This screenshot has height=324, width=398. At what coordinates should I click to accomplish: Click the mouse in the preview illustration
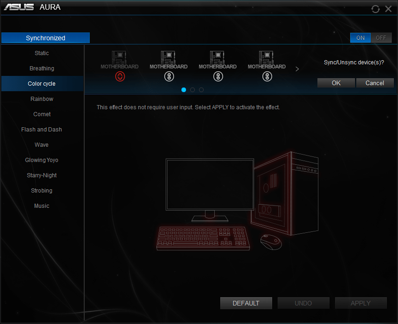pos(271,242)
